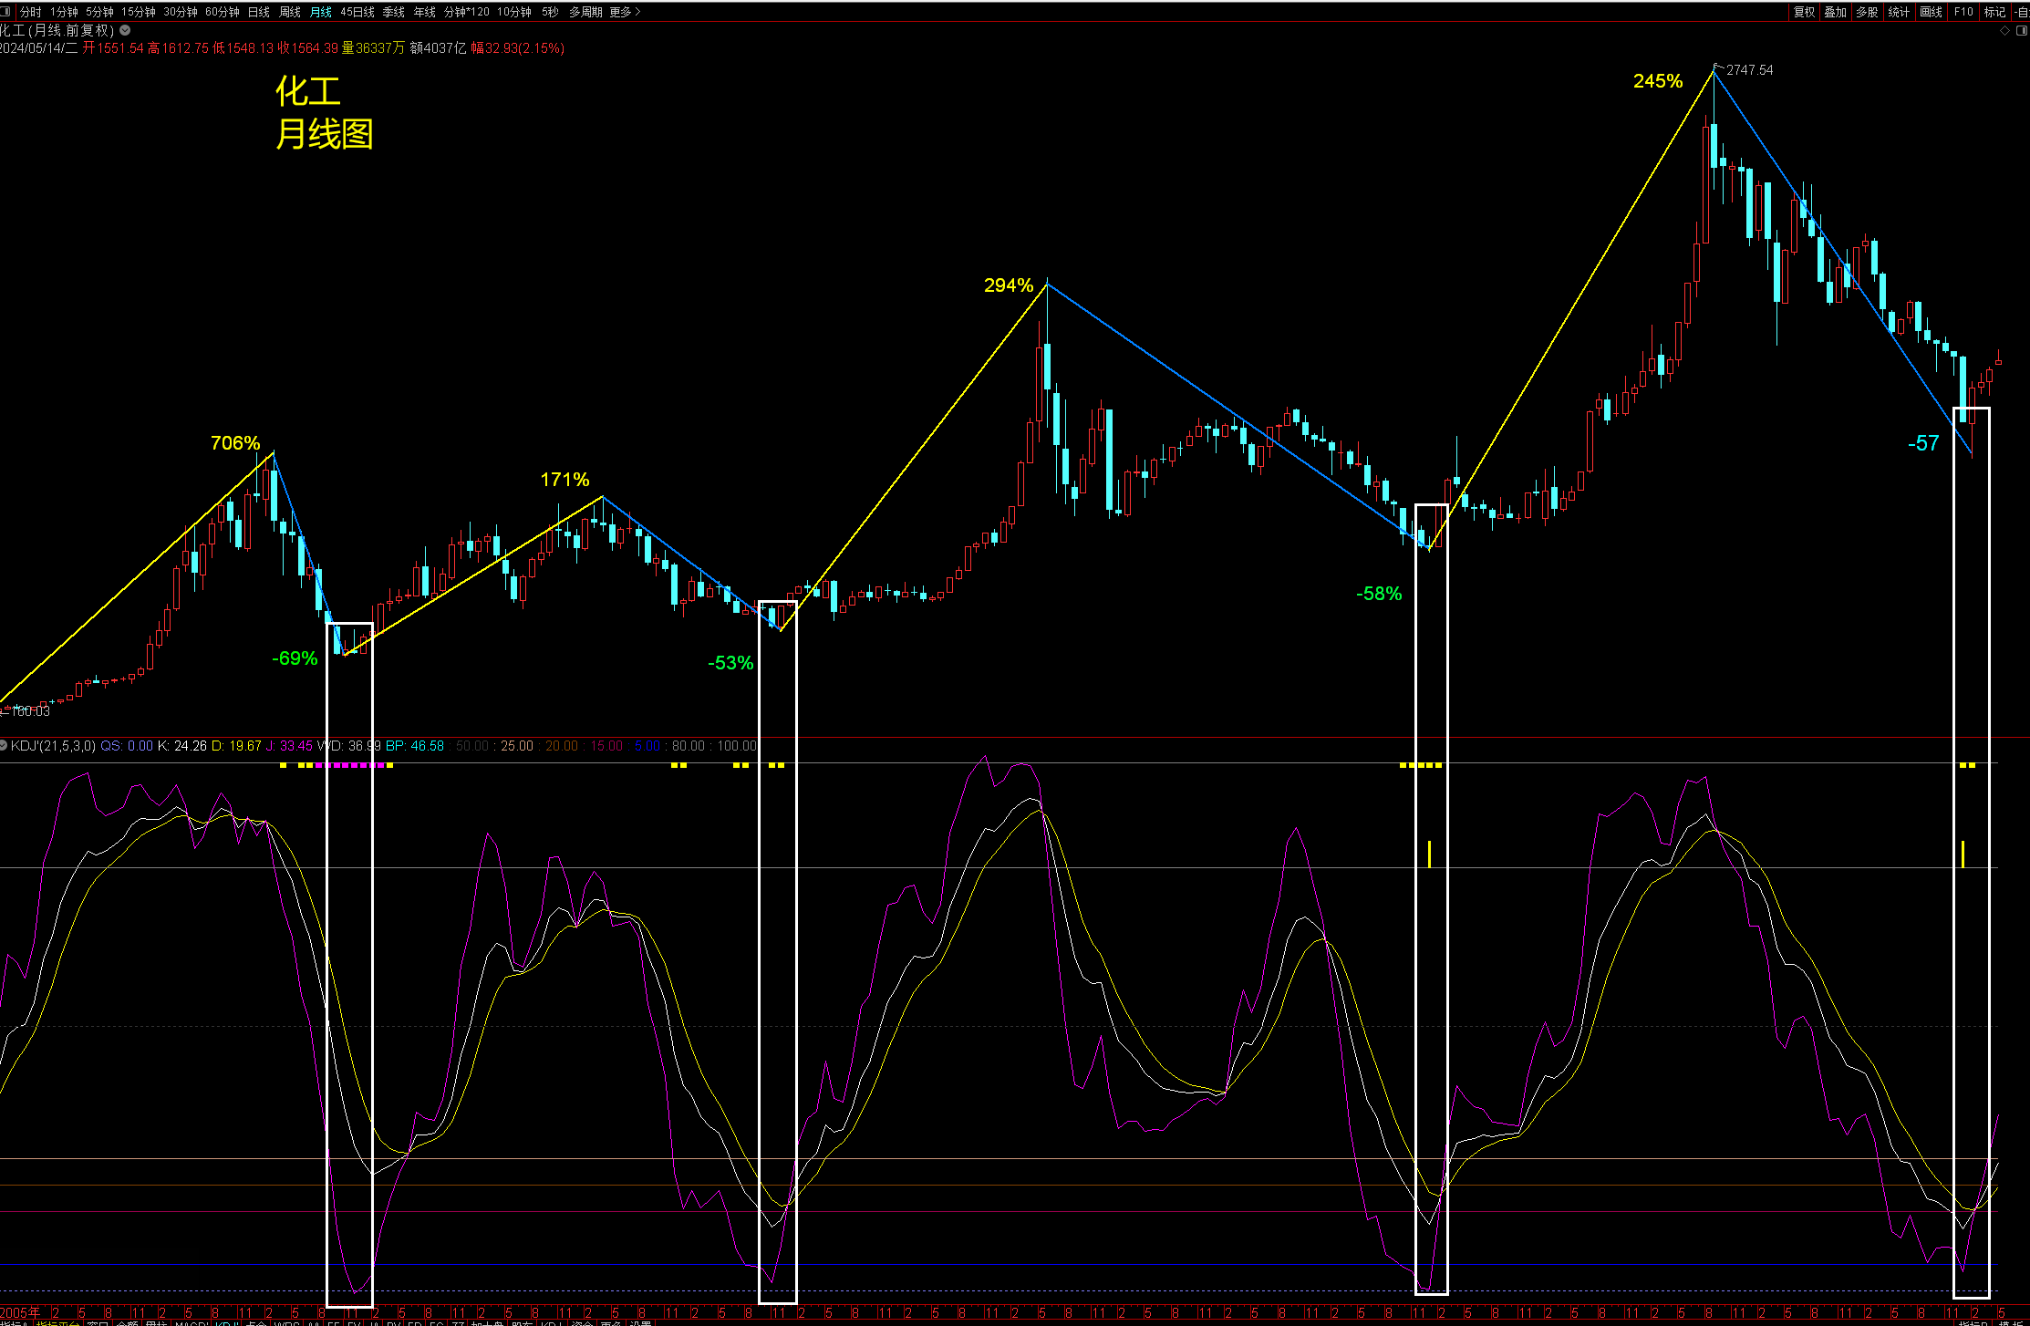2030x1326 pixels.
Task: Select the -53% annotation label
Action: [730, 663]
